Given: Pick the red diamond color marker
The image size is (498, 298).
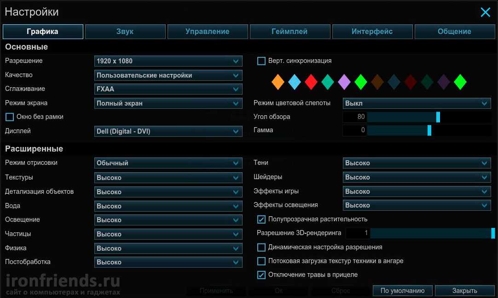Looking at the screenshot, I should click(x=311, y=82).
